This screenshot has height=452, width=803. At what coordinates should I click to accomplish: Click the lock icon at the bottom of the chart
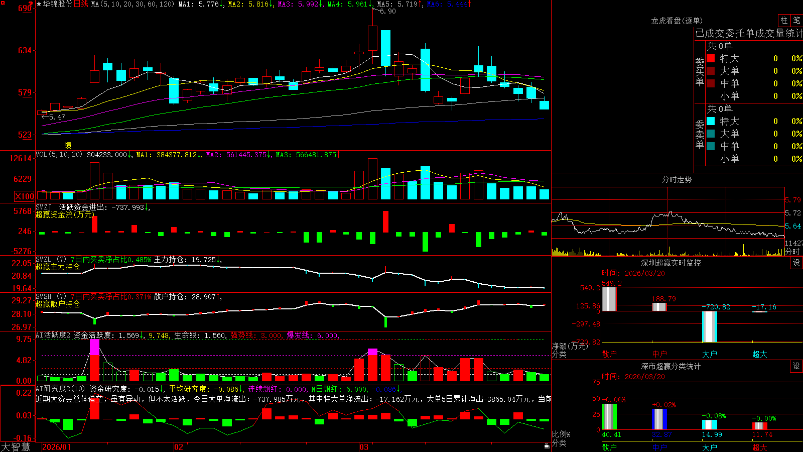[547, 445]
